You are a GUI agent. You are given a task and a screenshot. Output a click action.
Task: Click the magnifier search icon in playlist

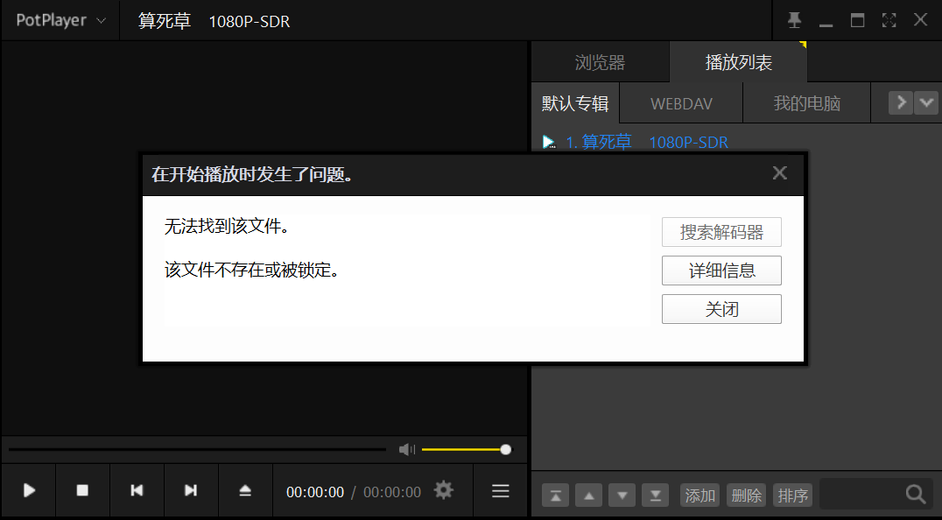coord(916,494)
